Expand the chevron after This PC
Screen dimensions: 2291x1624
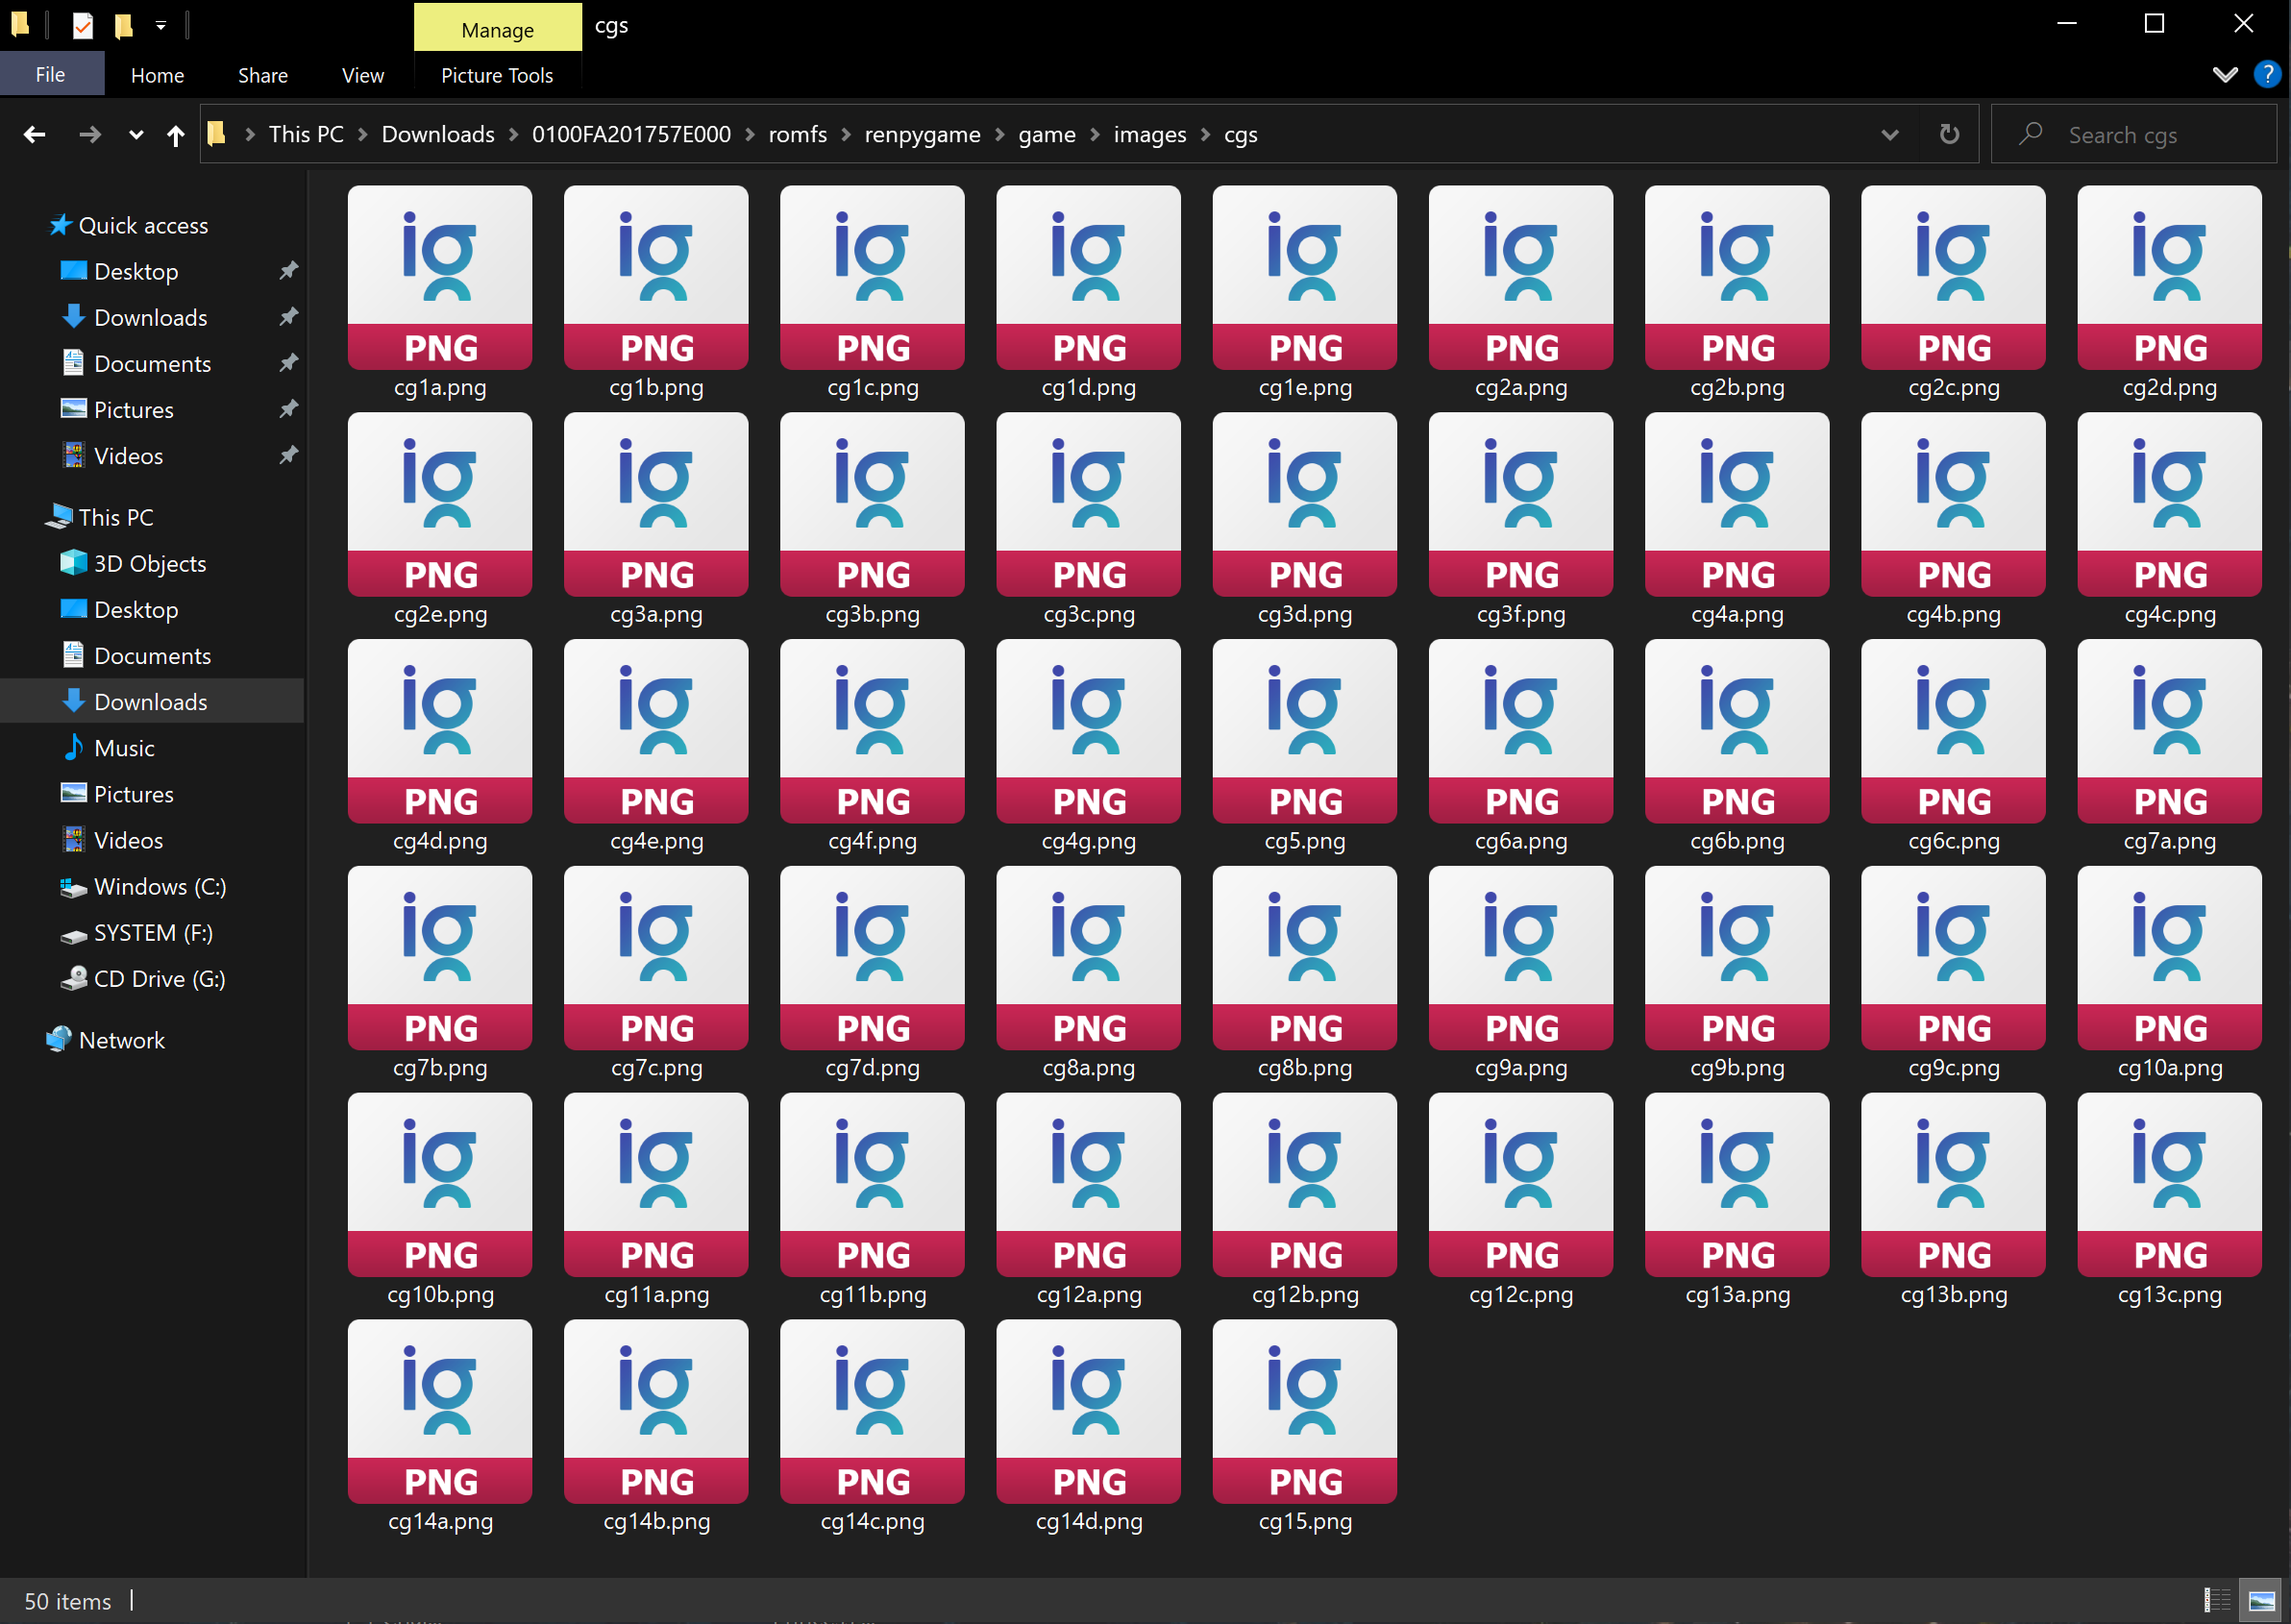pos(362,134)
